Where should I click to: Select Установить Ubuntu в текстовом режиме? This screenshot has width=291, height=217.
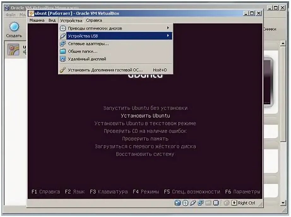point(145,123)
